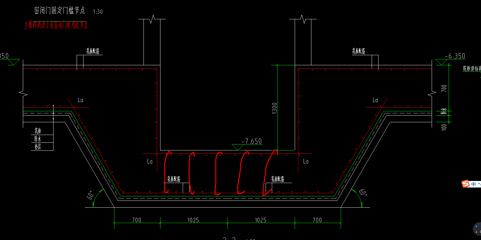
Task: Click the network speed floating widget
Action: coord(477,229)
